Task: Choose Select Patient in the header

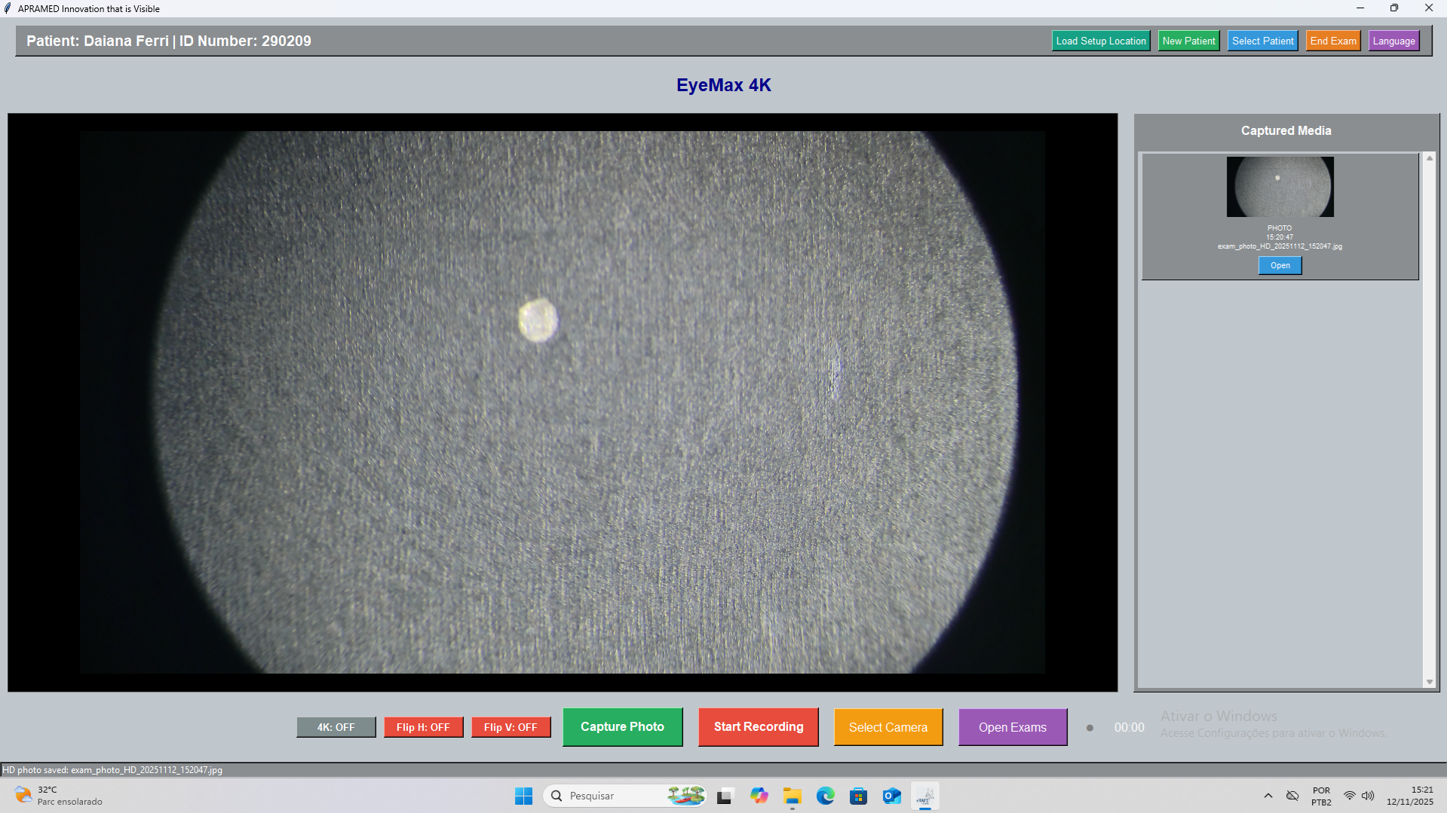Action: 1262,41
